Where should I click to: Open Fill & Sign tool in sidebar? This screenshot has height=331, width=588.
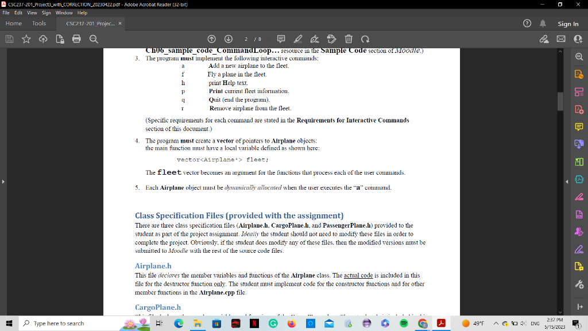point(579,249)
